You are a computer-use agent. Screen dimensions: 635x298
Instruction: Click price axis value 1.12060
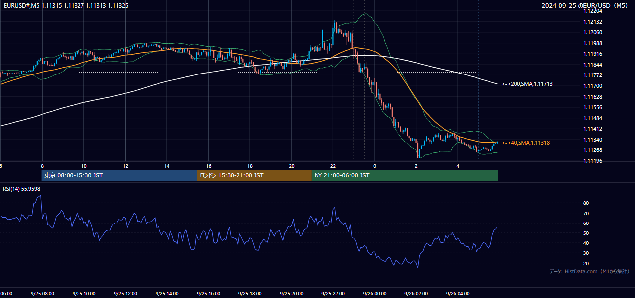pos(593,32)
